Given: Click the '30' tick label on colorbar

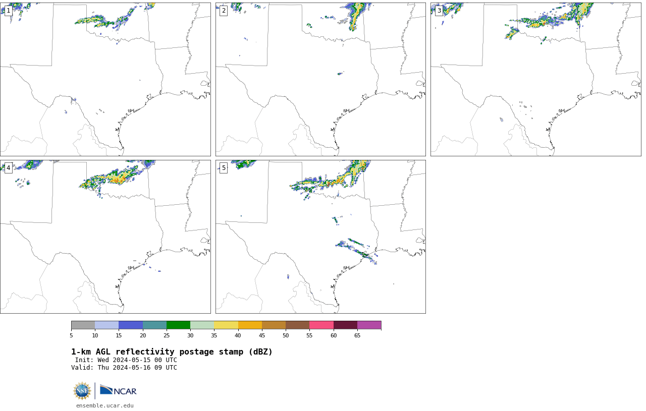Looking at the screenshot, I should [x=190, y=335].
